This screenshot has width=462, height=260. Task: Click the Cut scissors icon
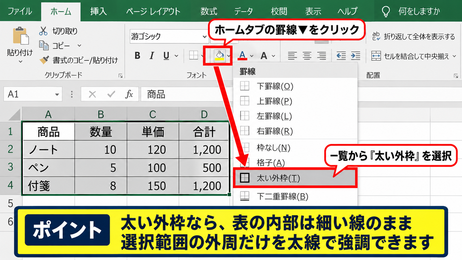coord(43,31)
